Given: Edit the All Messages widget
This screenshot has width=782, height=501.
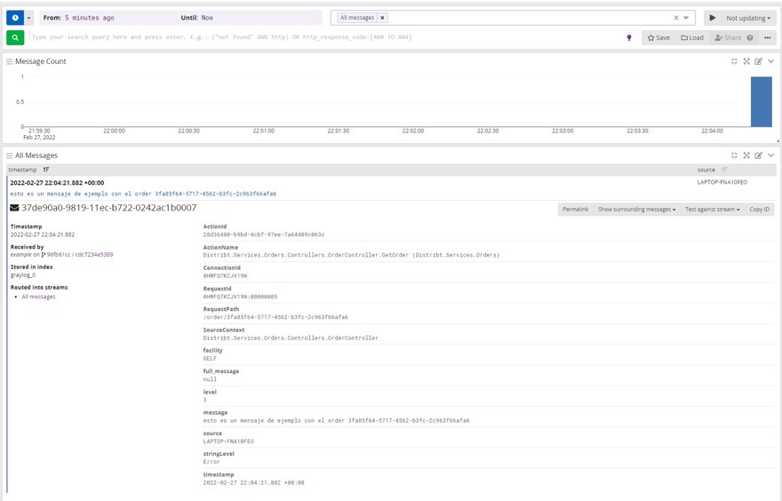Looking at the screenshot, I should [759, 155].
